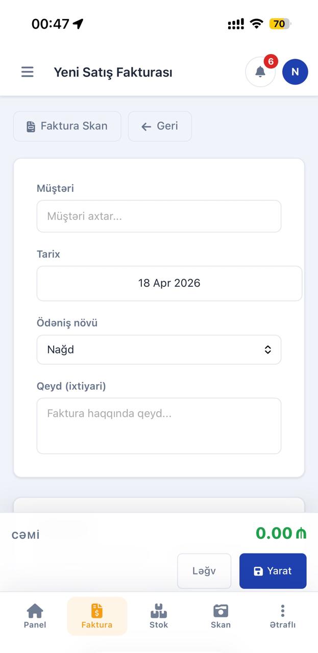
Task: Tap the Faktura invoice icon
Action: point(97,610)
